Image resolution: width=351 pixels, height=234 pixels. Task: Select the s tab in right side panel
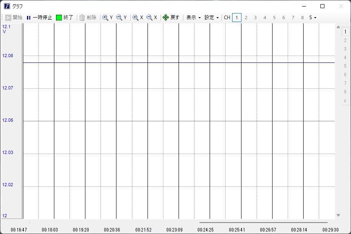[345, 100]
